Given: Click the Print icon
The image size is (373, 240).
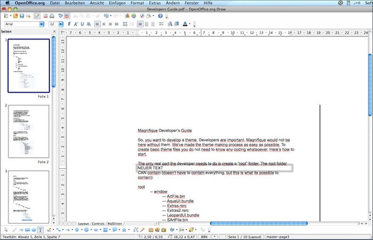Looking at the screenshot, I should coord(52,16).
